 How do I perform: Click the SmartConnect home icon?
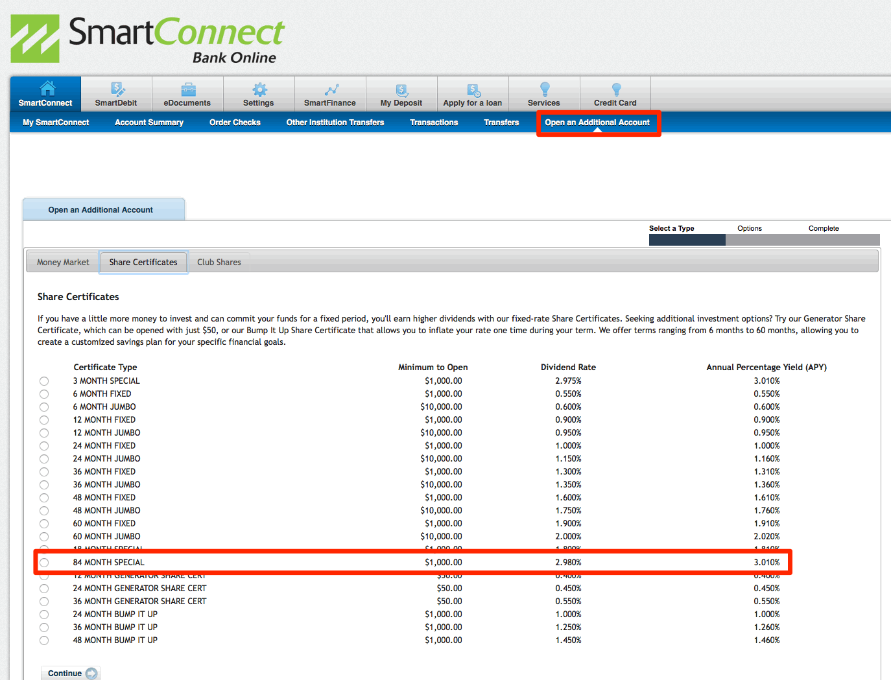47,89
